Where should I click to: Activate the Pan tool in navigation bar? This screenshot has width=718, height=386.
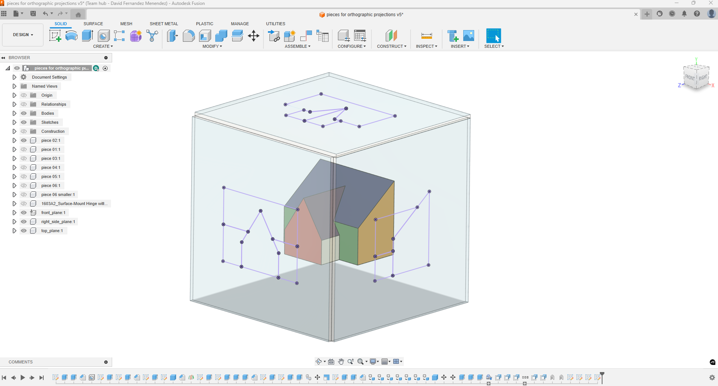click(x=341, y=361)
